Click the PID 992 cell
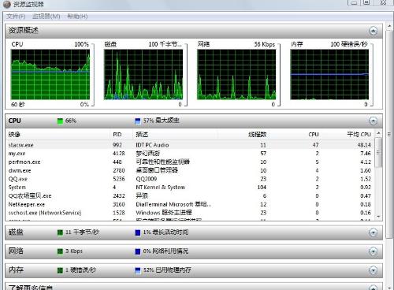The image size is (394, 290). pyautogui.click(x=117, y=145)
